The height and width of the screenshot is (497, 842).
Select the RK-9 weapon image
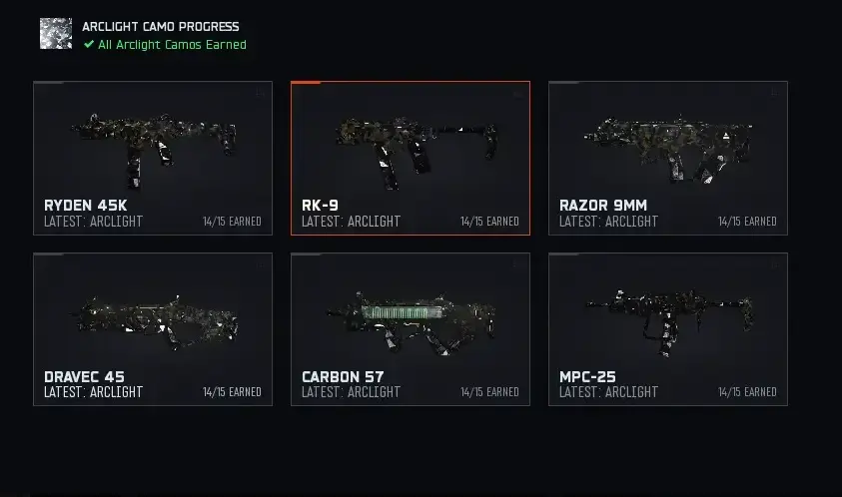[411, 144]
